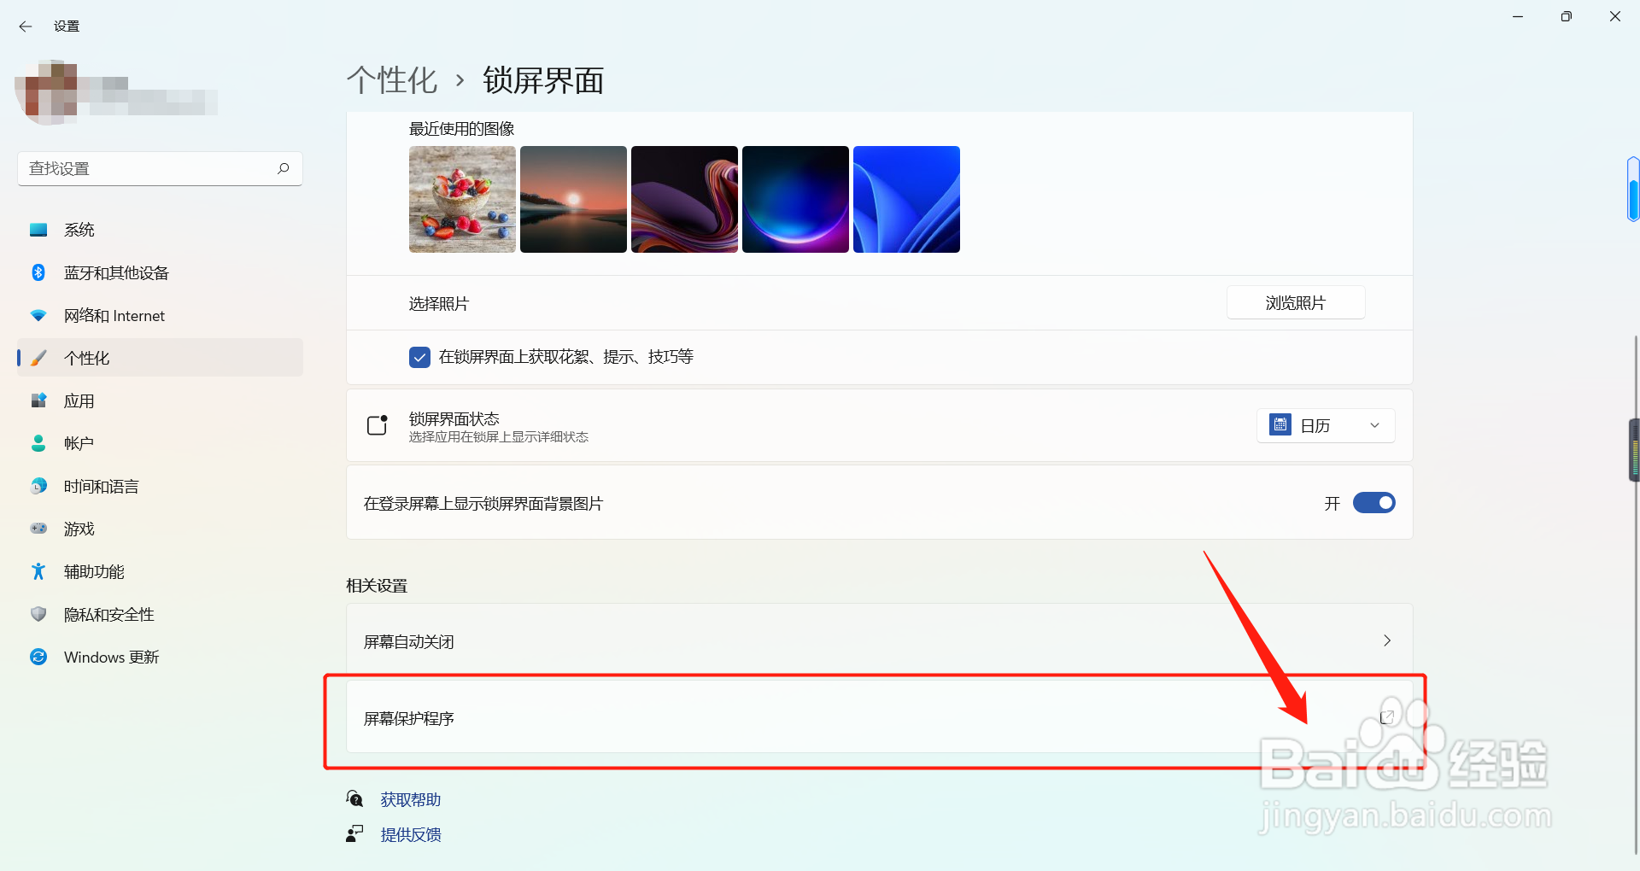Click the get help headset icon
Image resolution: width=1640 pixels, height=871 pixels.
pyautogui.click(x=355, y=799)
